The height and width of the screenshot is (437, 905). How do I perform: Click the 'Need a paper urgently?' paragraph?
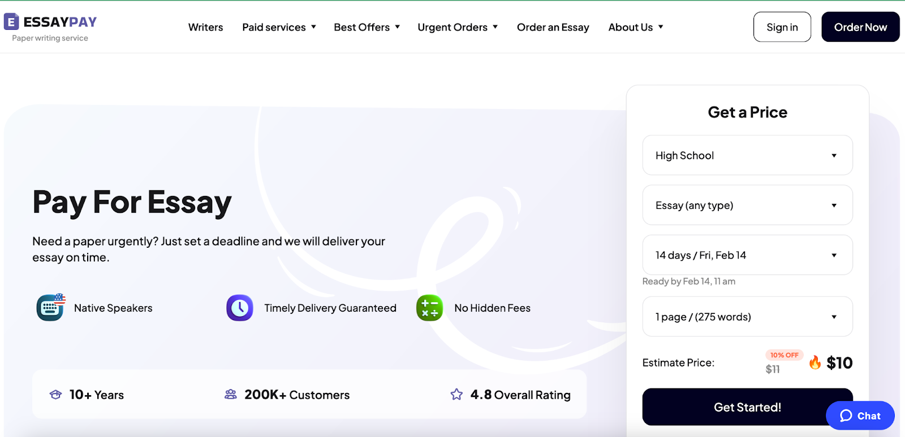209,249
